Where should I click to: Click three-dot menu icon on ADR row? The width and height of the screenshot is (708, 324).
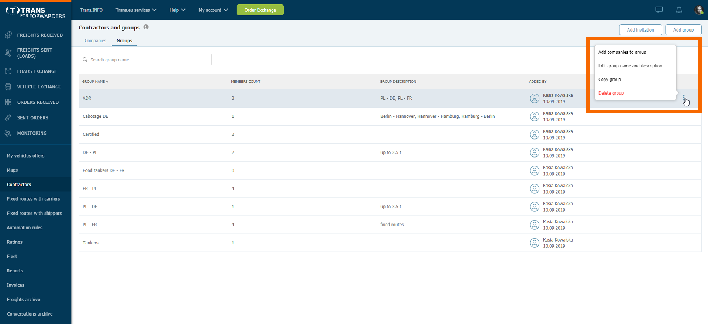point(684,98)
